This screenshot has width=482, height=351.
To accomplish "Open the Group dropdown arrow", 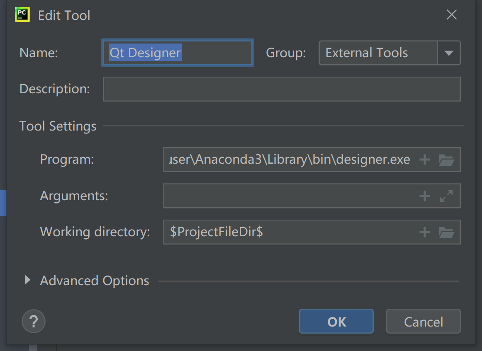I will 449,53.
